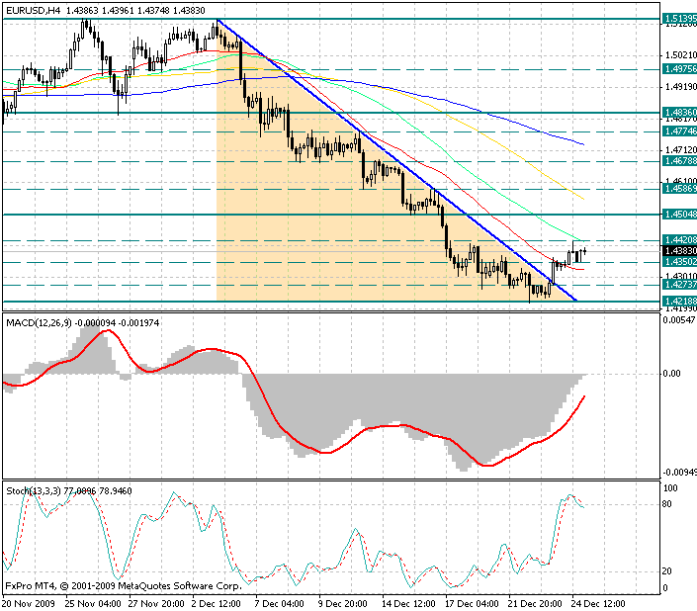
Task: Select the blue descending trendline
Action: [395, 159]
